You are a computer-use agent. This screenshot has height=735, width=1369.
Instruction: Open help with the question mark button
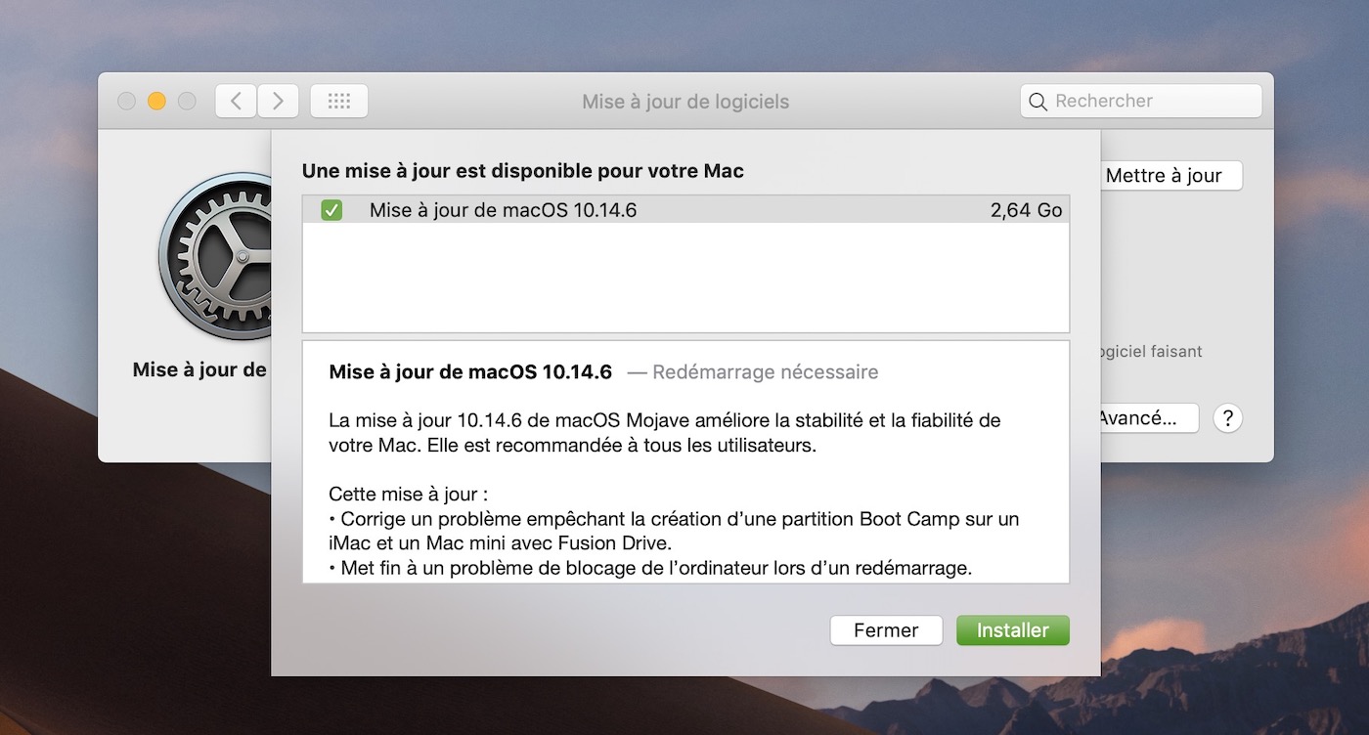[1227, 418]
